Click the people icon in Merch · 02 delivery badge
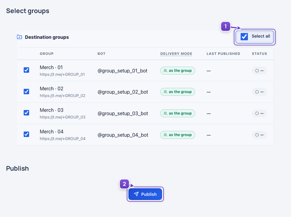The width and height of the screenshot is (291, 217). (165, 92)
